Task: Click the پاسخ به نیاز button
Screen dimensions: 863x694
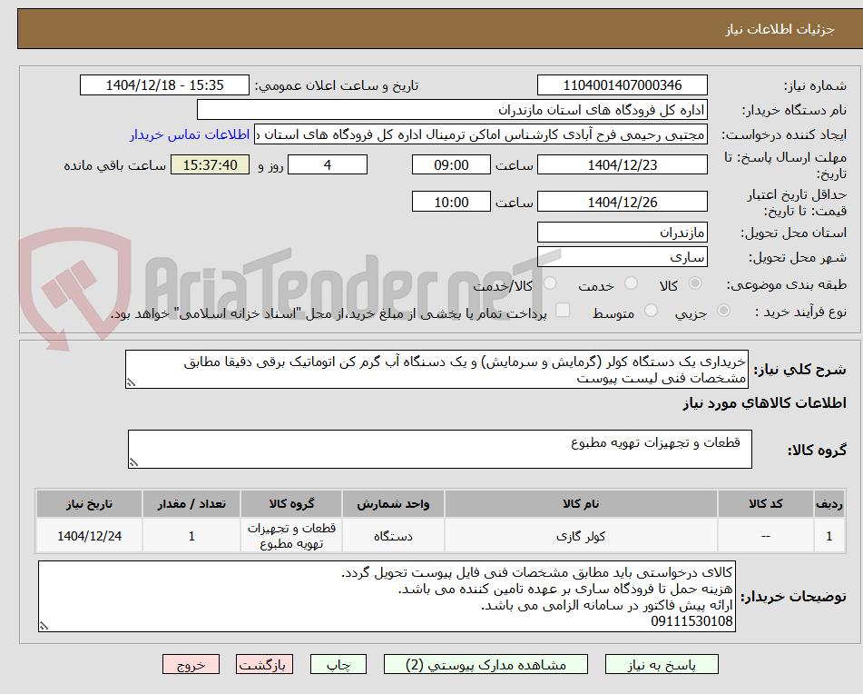Action: [x=662, y=664]
